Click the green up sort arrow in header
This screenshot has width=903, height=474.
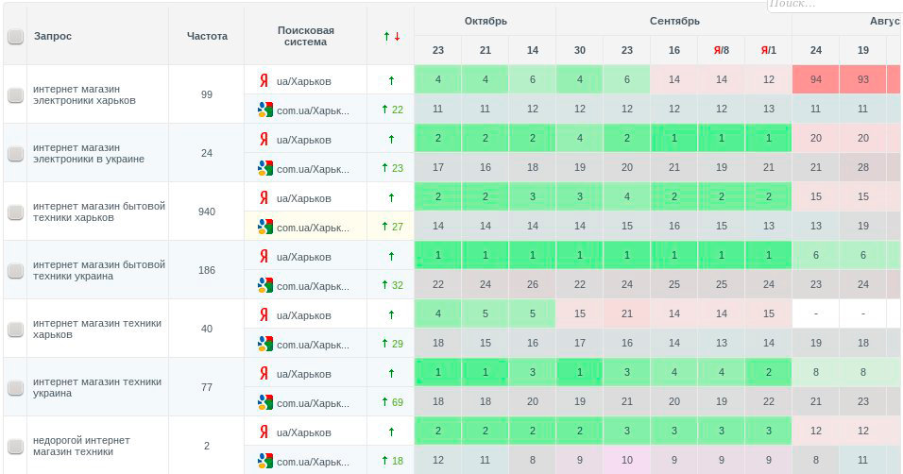[x=386, y=37]
